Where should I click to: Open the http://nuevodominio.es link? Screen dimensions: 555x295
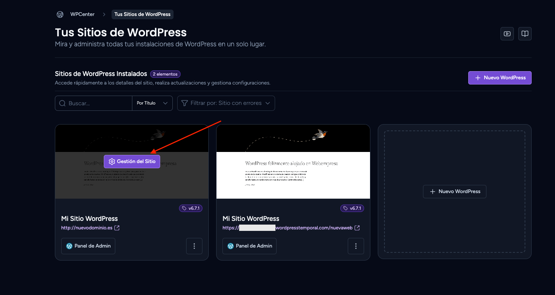[87, 228]
